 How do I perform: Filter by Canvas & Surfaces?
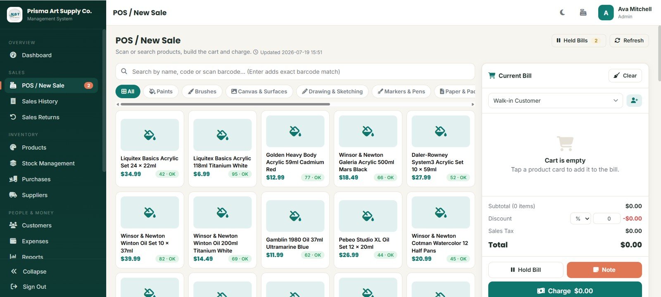(259, 92)
